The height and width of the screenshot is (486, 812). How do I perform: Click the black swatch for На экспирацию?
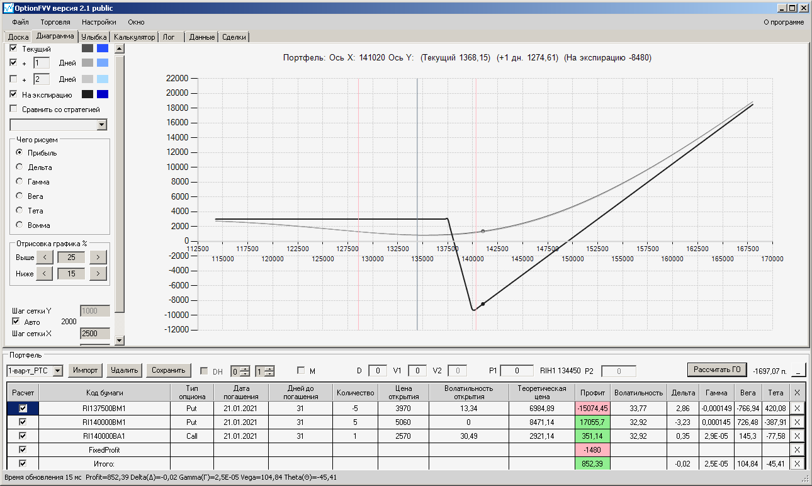coord(87,94)
